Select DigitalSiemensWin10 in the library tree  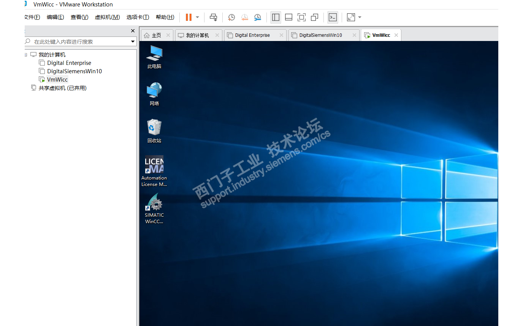pos(74,71)
